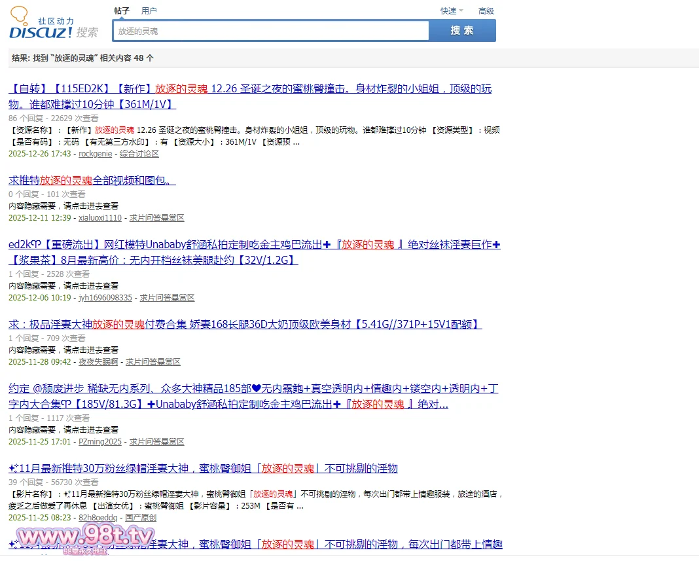Screen dimensions: 699x561
Task: Switch to the 帖子 search tab
Action: point(121,10)
